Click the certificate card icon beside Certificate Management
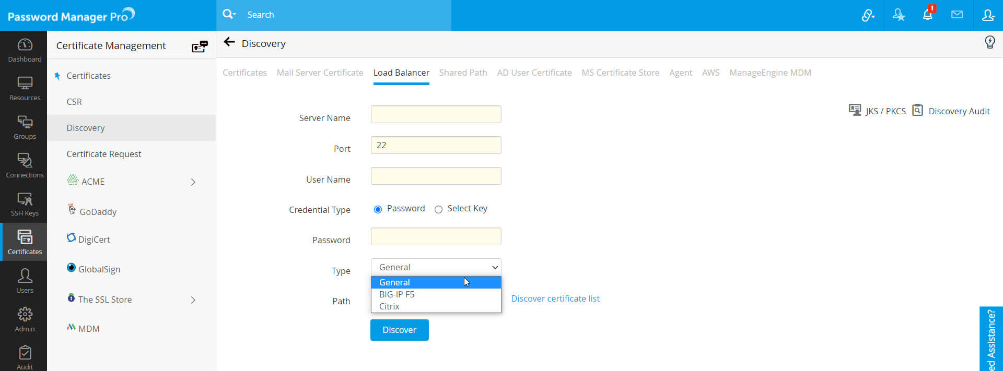 (200, 46)
